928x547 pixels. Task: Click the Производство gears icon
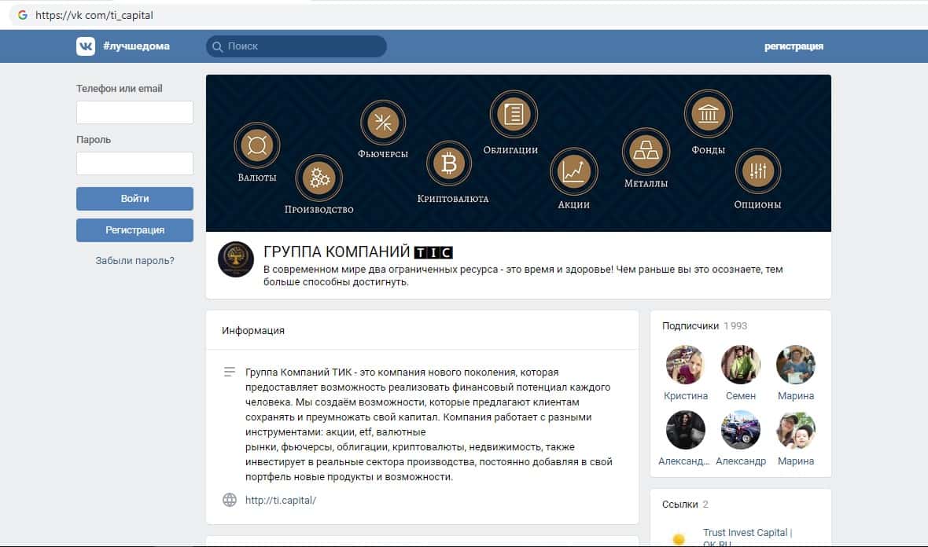(319, 178)
